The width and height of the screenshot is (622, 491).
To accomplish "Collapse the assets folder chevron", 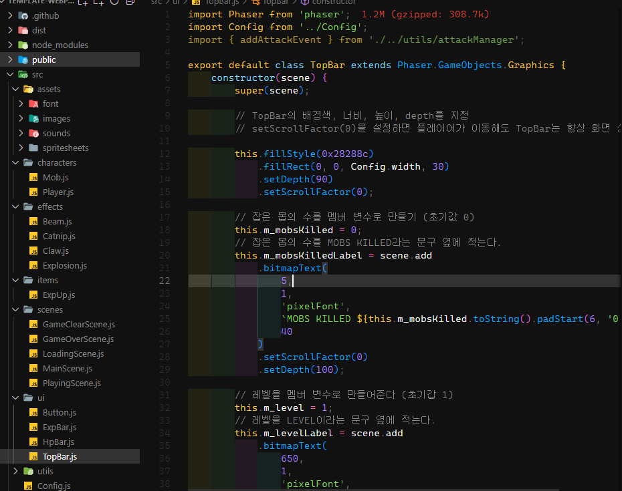I will click(16, 89).
